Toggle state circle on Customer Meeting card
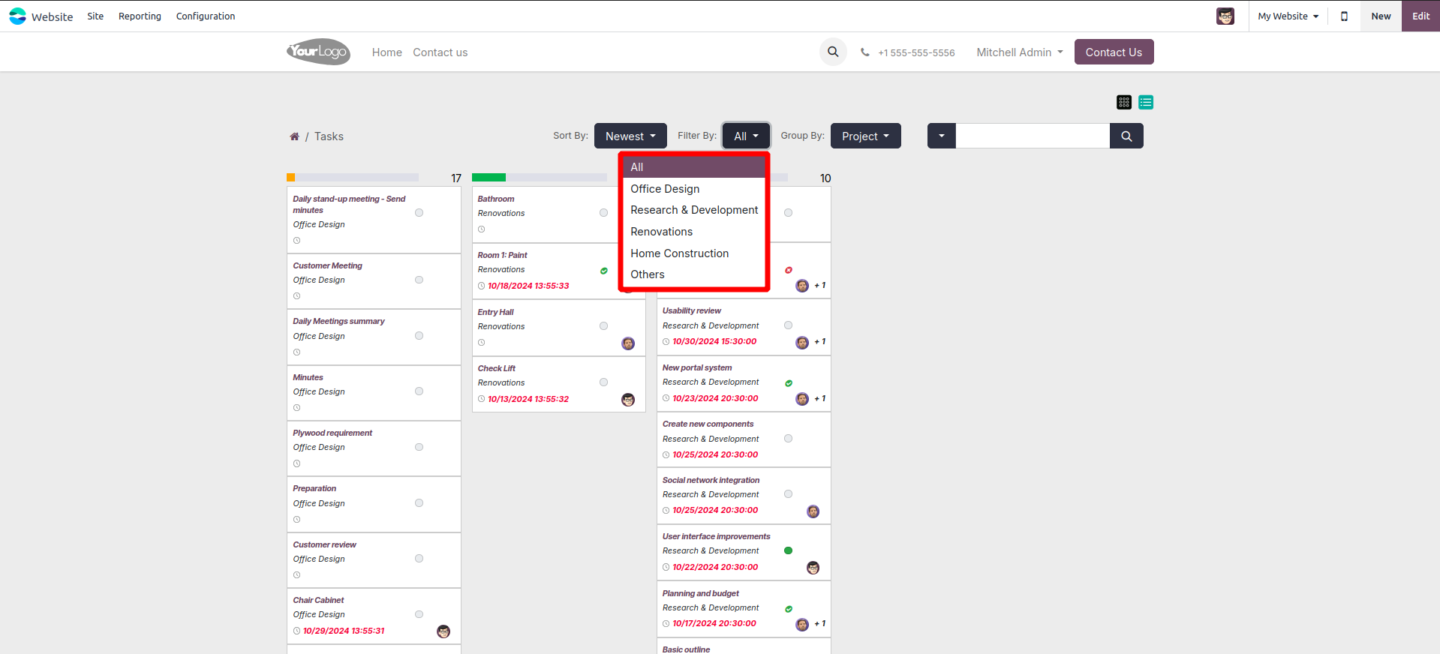The image size is (1440, 654). pos(419,280)
